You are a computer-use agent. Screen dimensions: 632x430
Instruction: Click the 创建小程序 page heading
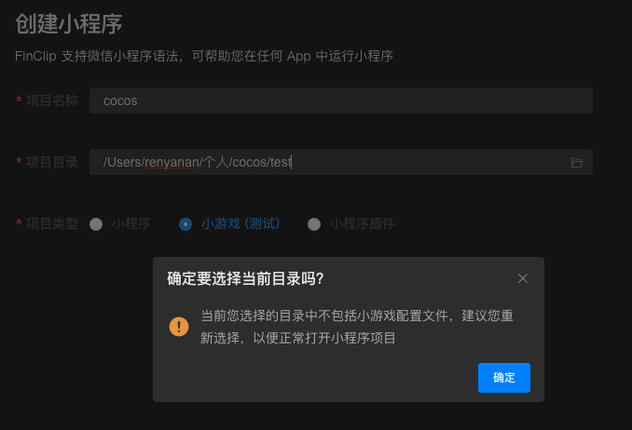coord(69,23)
